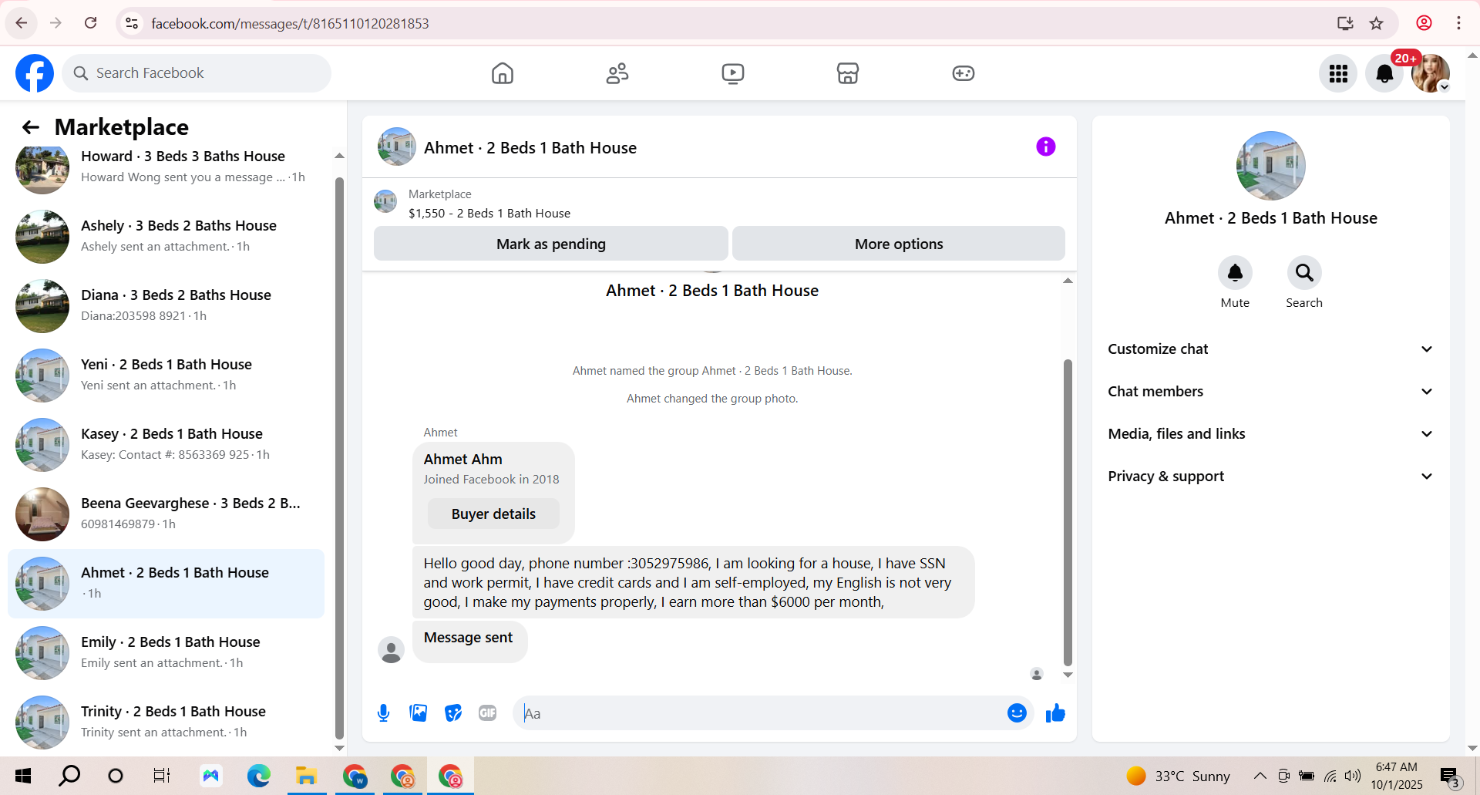Open the account profile picture menu

(1431, 73)
